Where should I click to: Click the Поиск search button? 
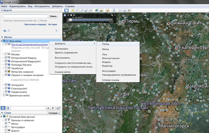(x=53, y=16)
